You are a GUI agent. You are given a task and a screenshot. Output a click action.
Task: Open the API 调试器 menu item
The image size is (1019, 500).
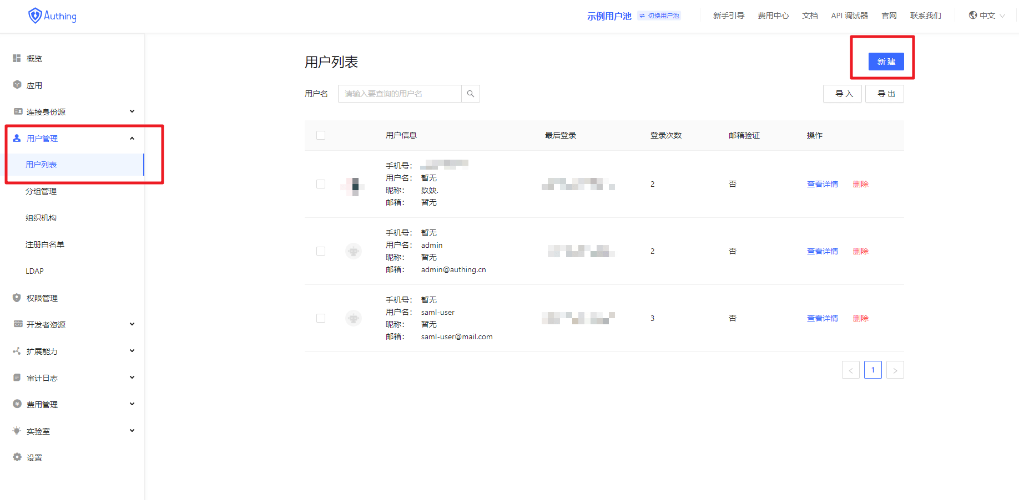pos(849,16)
